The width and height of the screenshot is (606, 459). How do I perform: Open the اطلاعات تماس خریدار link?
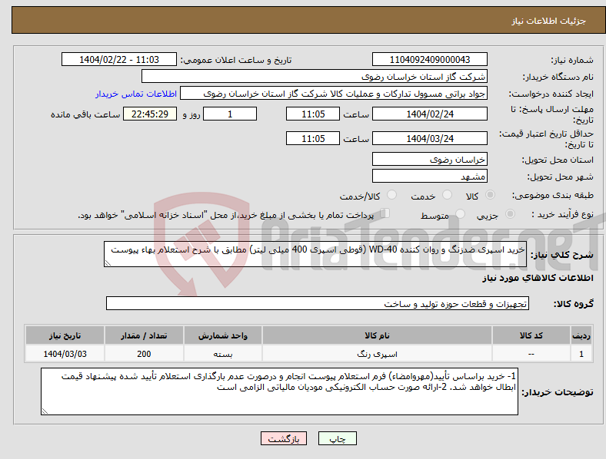136,94
